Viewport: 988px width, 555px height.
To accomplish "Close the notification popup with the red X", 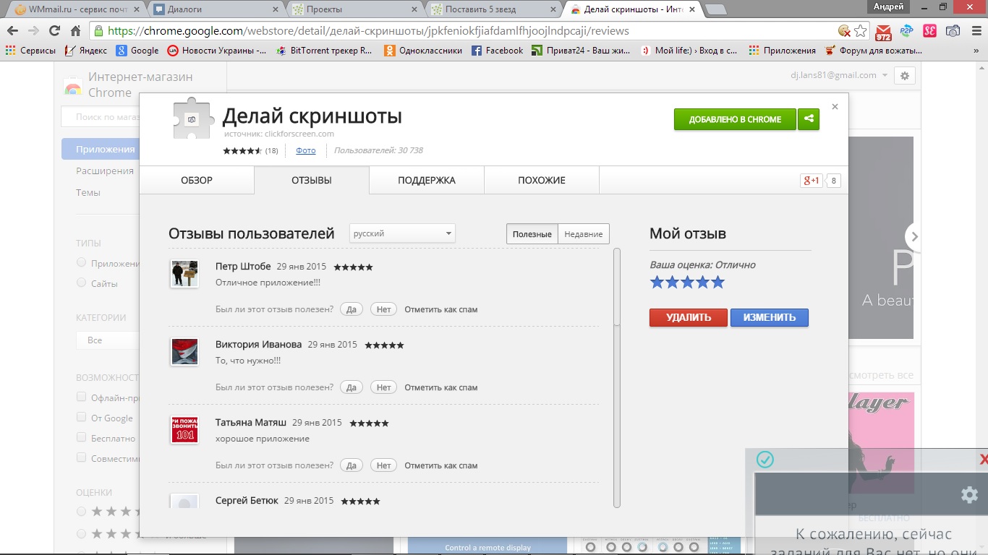I will point(984,460).
